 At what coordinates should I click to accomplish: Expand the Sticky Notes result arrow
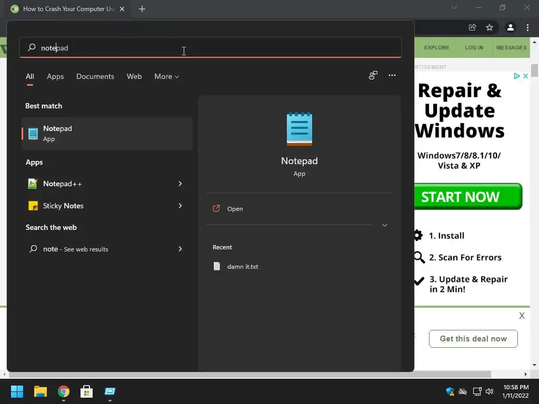[x=180, y=206]
